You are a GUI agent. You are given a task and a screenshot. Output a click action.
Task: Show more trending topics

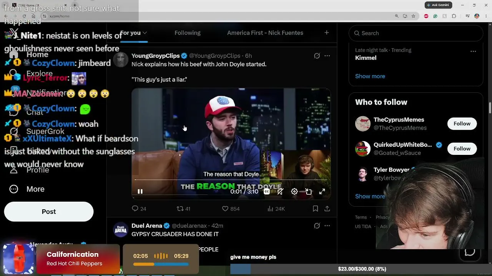pos(370,76)
